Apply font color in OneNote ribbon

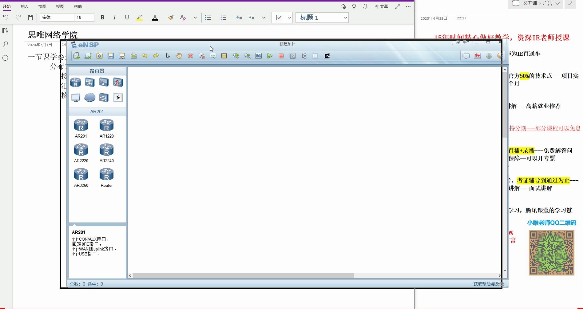(155, 18)
